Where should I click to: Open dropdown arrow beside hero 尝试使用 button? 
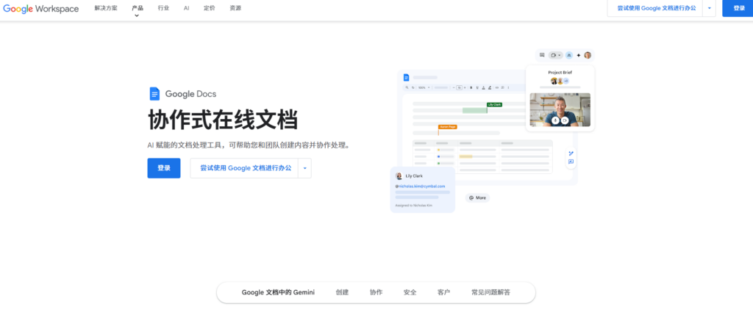[x=305, y=168]
